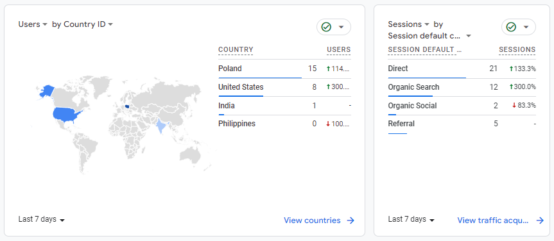Click user count 15 for Poland
554x241 pixels.
point(313,69)
